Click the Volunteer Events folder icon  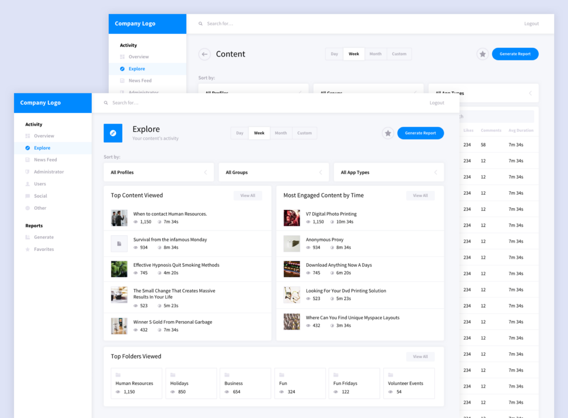(x=390, y=375)
